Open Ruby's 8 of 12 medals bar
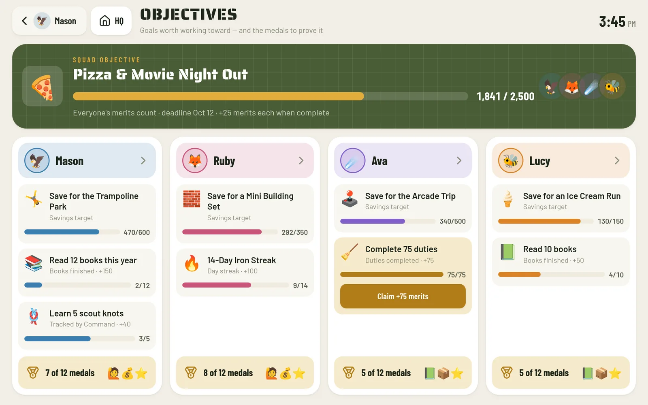Screen dimensions: 648x405 tap(245, 373)
